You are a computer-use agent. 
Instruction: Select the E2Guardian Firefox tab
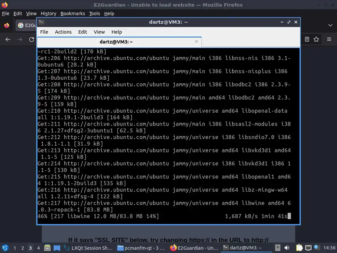point(26,25)
